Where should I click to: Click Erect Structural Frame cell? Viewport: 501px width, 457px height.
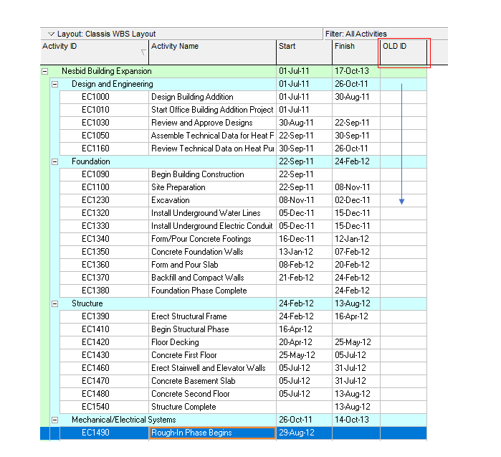point(212,316)
